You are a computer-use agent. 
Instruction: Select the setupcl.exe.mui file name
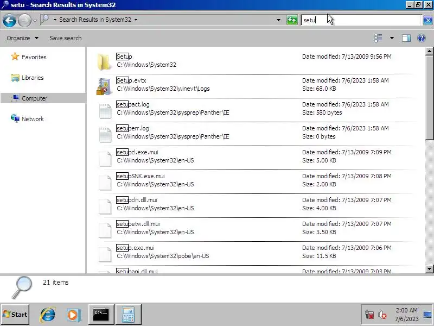coord(137,152)
